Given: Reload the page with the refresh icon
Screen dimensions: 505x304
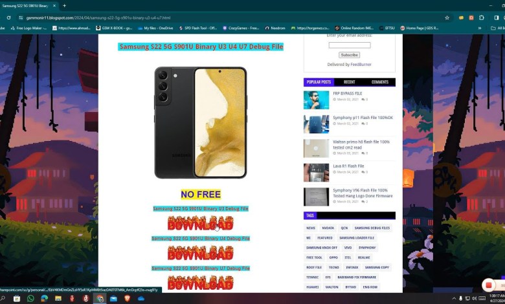Looking at the screenshot, I should point(8,17).
